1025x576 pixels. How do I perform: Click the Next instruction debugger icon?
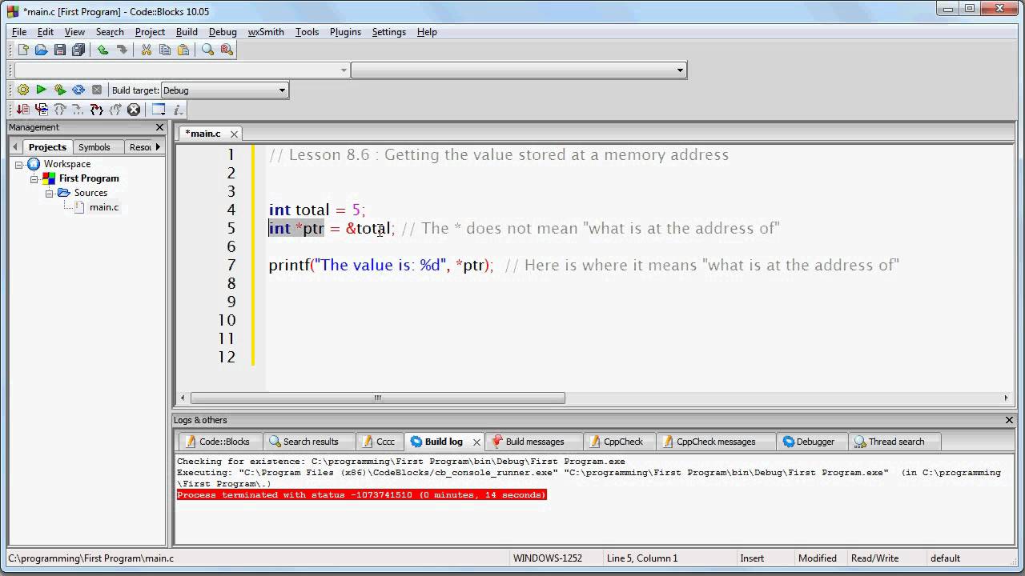click(78, 110)
